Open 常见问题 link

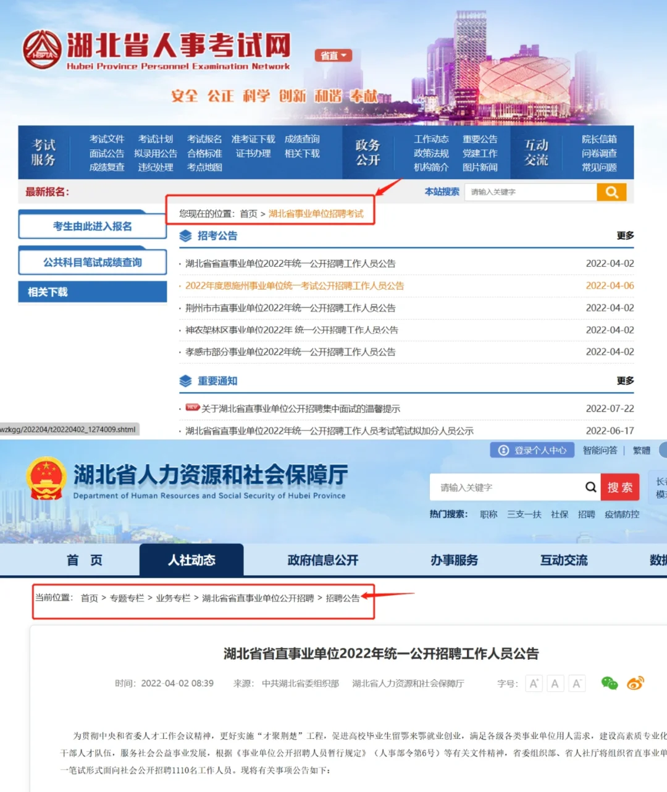pos(599,167)
